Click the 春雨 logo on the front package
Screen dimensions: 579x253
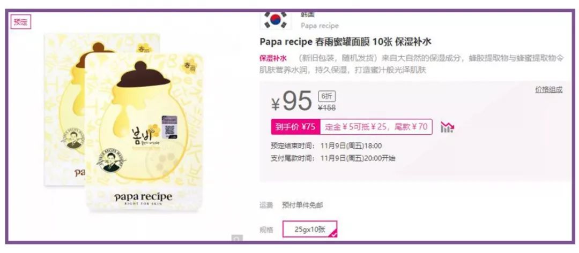[189, 67]
